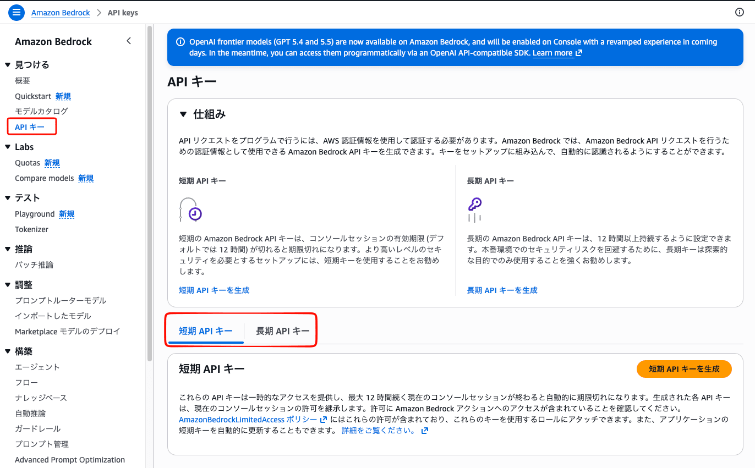Select API キー in the sidebar

pyautogui.click(x=30, y=127)
